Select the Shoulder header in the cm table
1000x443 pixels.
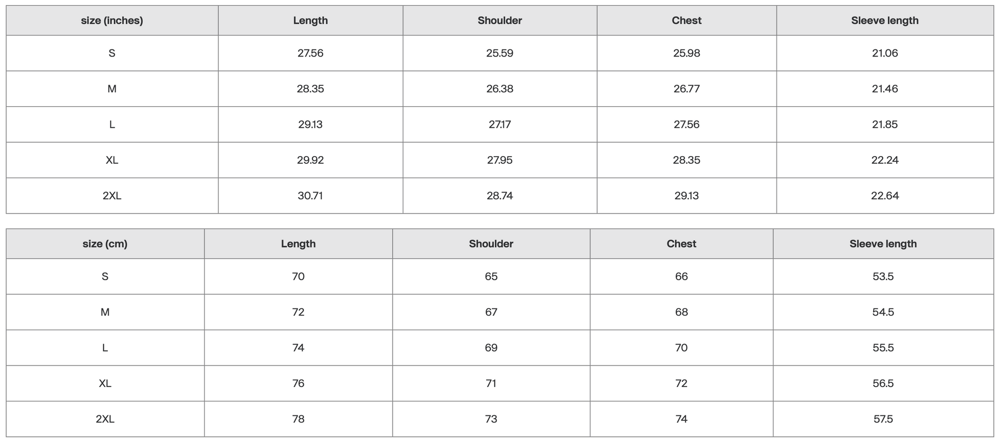[x=491, y=244]
